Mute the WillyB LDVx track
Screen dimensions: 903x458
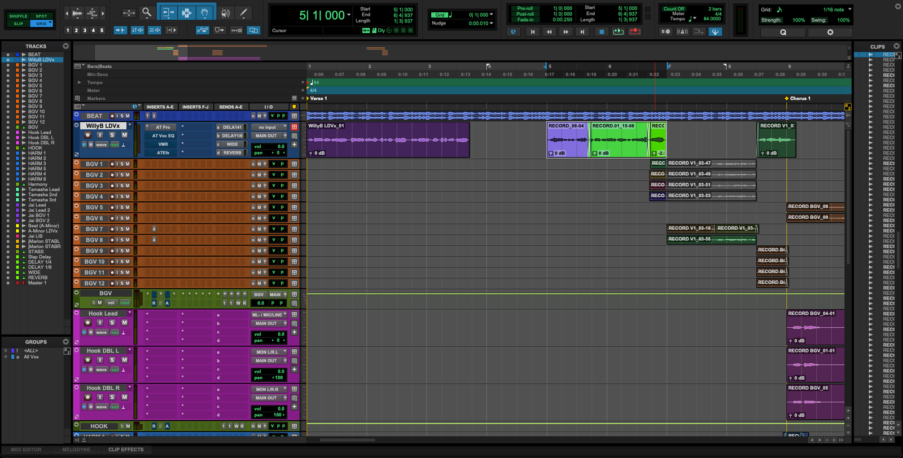point(124,135)
